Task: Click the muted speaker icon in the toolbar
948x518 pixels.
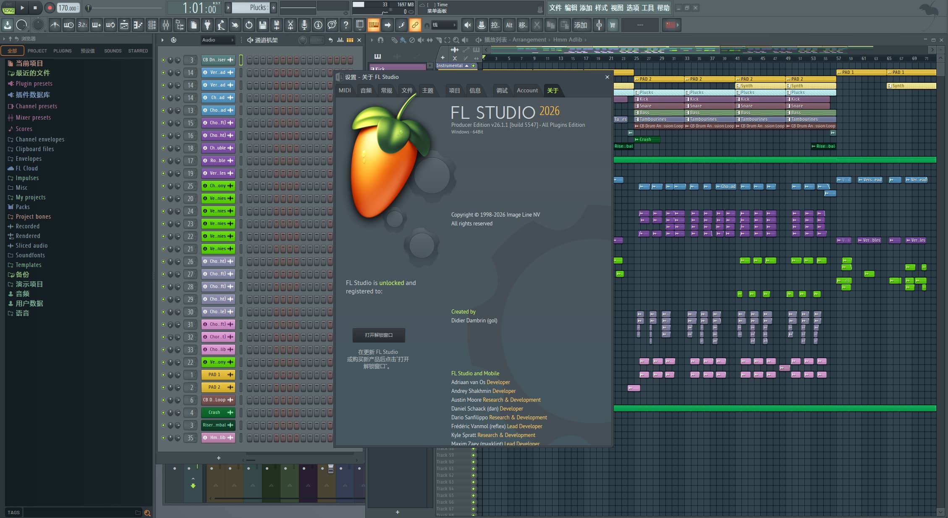Action: (468, 25)
